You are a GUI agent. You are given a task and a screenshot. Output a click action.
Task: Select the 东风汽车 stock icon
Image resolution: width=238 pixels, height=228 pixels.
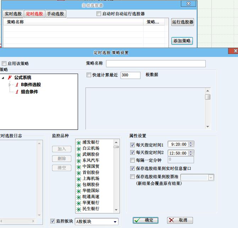(79, 161)
